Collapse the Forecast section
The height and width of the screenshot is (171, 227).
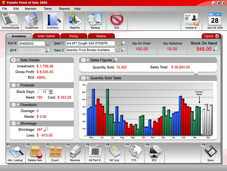click(18, 85)
